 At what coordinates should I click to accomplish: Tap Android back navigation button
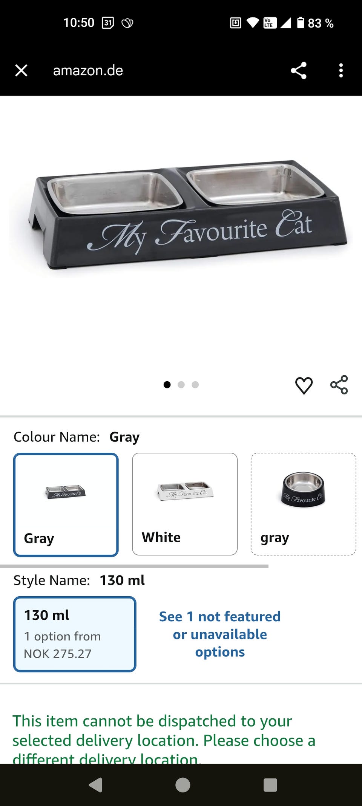96,785
